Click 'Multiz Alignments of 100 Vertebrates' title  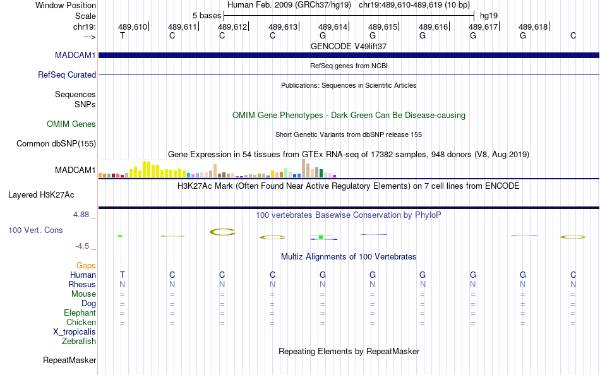[349, 256]
